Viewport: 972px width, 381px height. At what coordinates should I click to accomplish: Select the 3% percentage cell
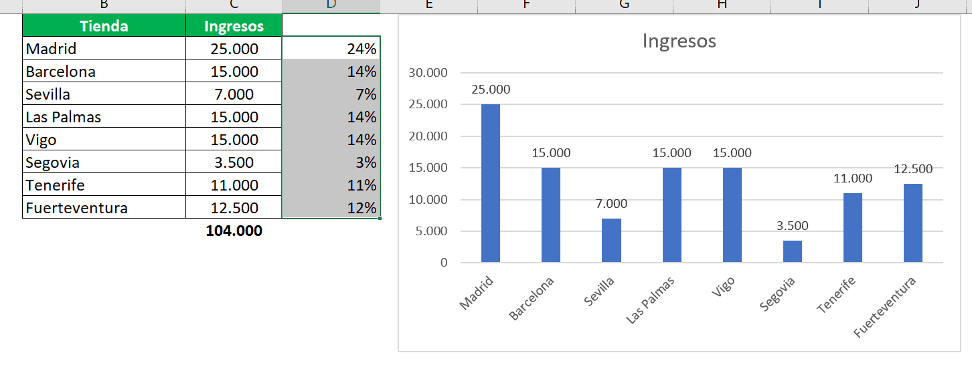pos(331,162)
